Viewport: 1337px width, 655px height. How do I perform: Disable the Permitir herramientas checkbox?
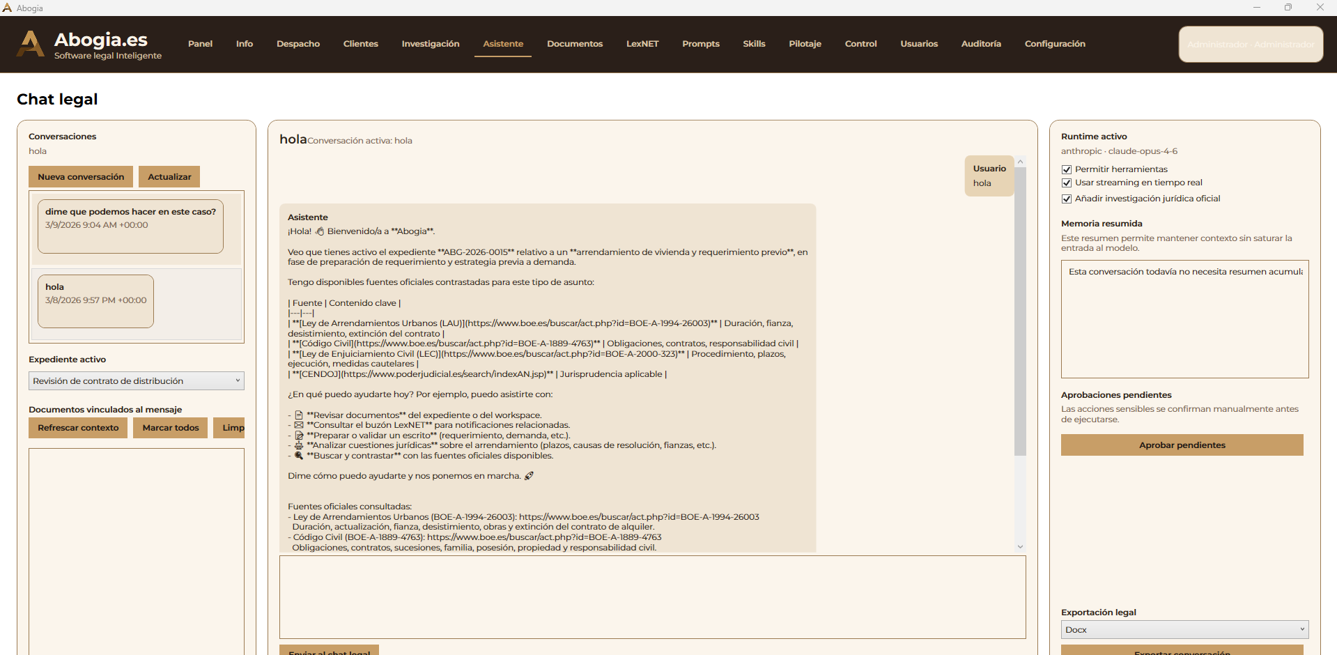click(1066, 169)
